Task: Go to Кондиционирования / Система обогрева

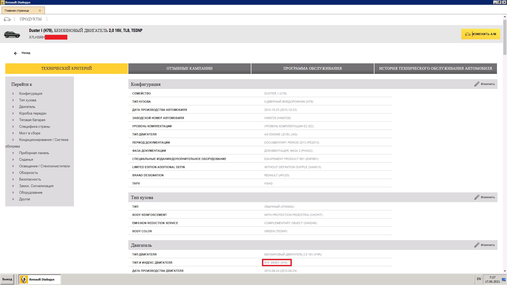Action: (44, 140)
